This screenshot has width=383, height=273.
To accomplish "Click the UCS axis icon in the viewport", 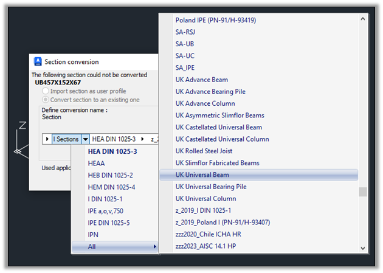I will [x=21, y=140].
